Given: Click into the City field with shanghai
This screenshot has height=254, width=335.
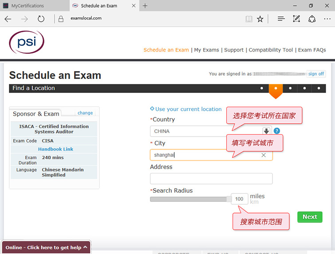Looking at the screenshot, I should pos(211,155).
